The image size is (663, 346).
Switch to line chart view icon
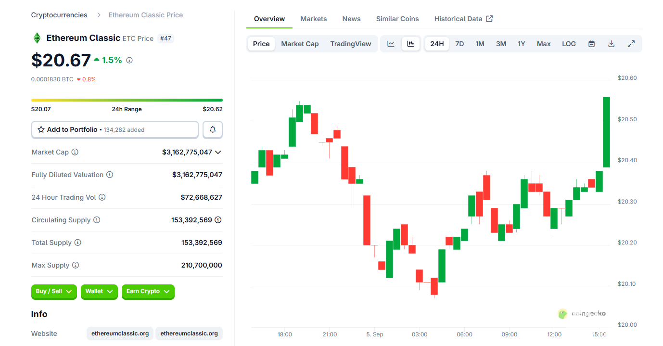(x=391, y=44)
